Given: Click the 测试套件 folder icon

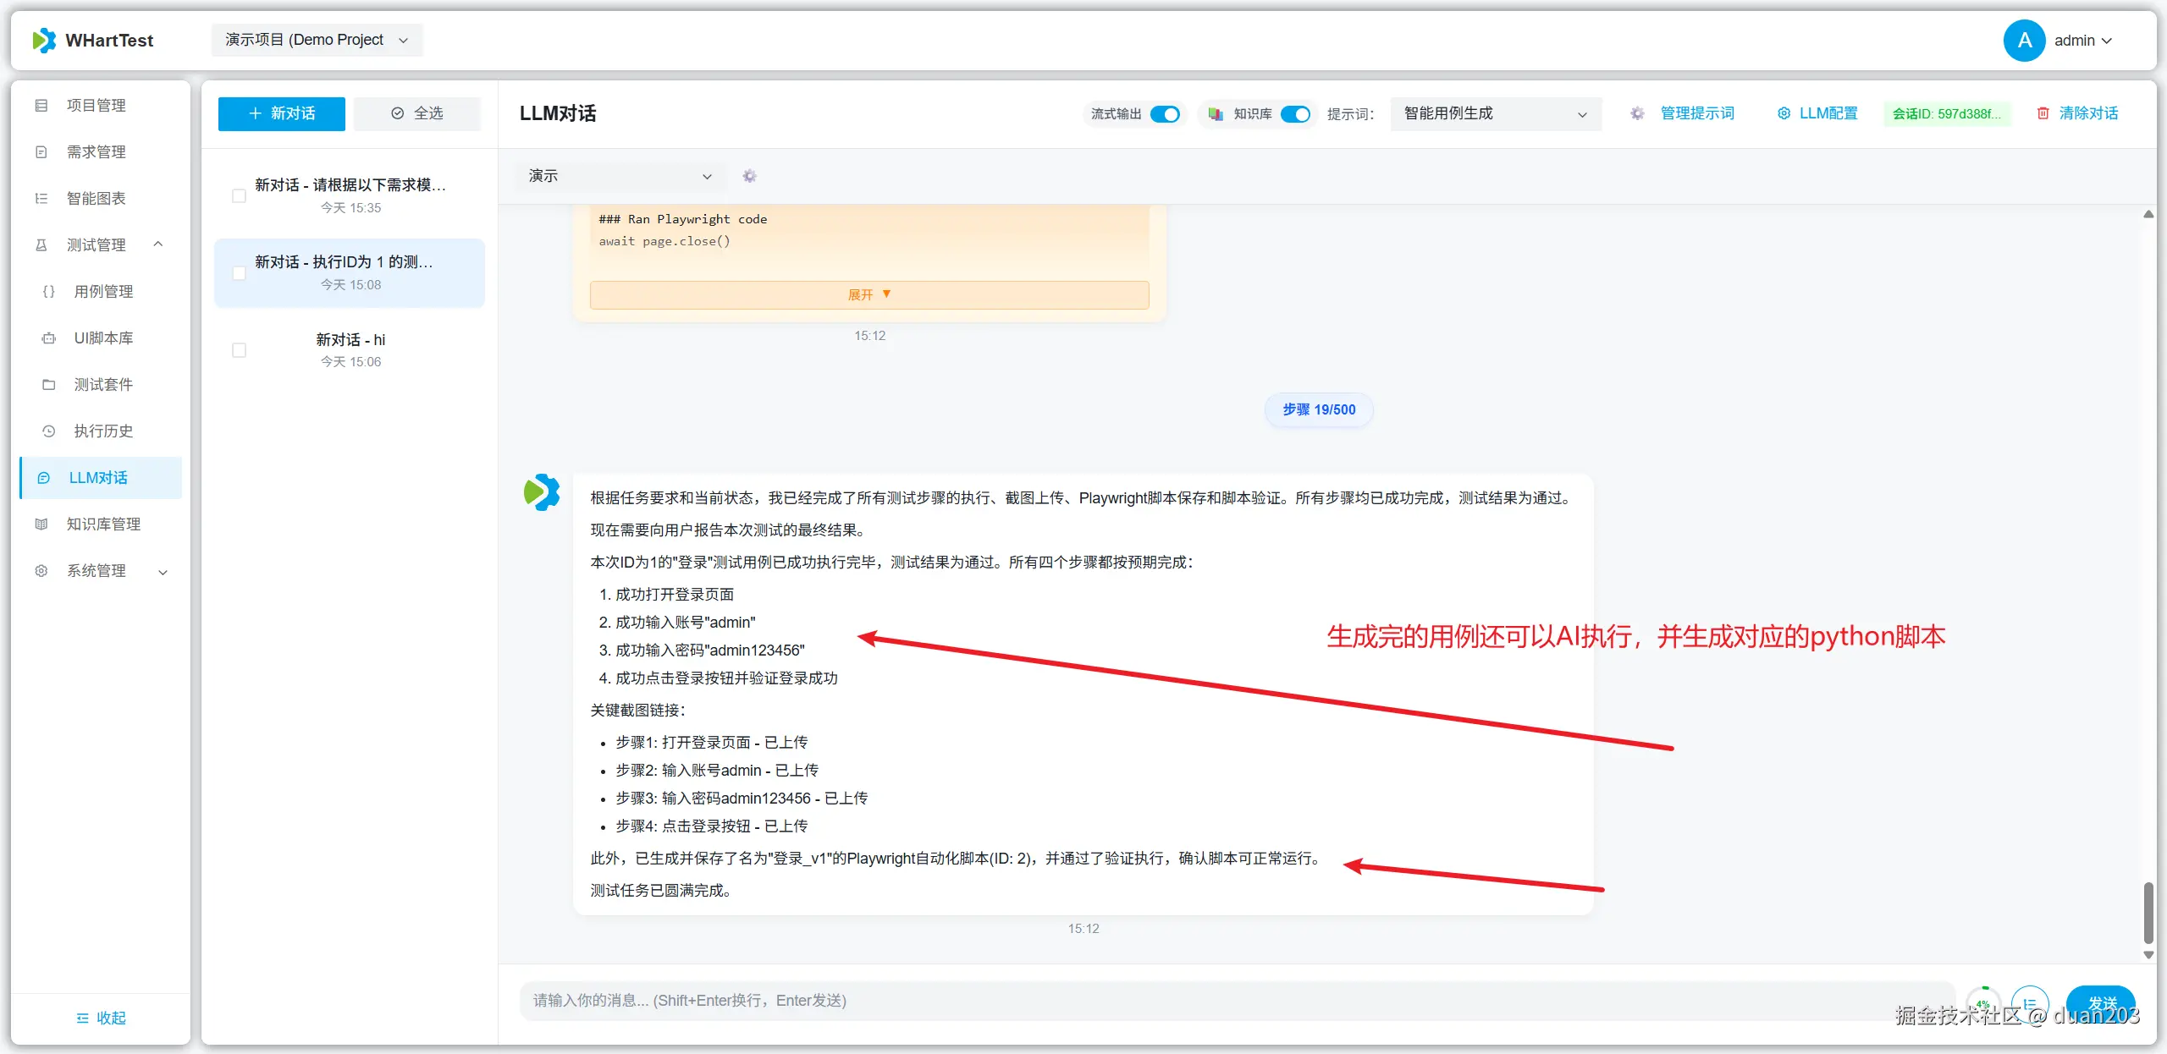Looking at the screenshot, I should tap(48, 384).
